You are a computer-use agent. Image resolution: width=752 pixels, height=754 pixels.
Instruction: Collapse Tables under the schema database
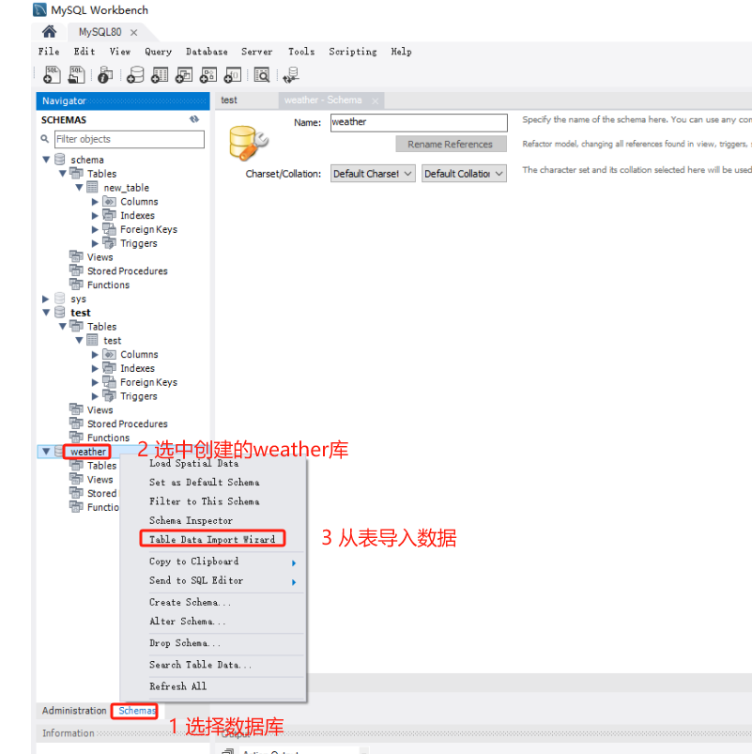tap(63, 173)
